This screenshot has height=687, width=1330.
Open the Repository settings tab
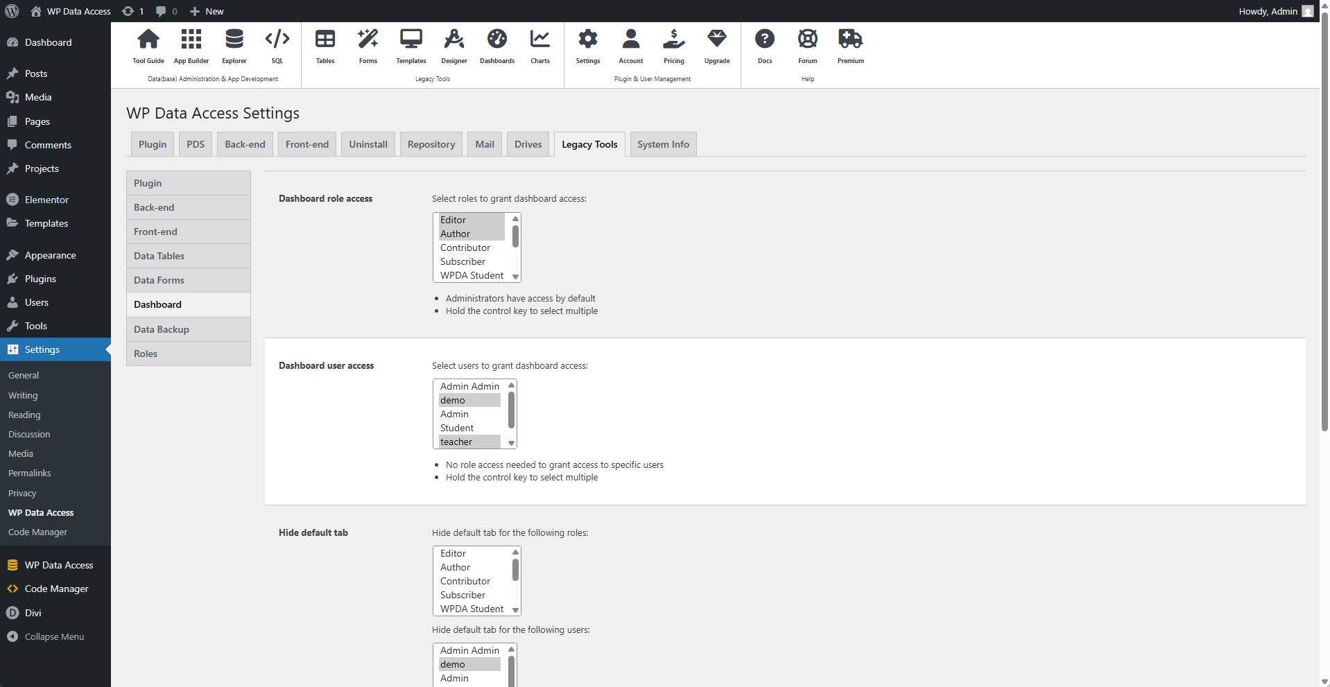(x=431, y=144)
